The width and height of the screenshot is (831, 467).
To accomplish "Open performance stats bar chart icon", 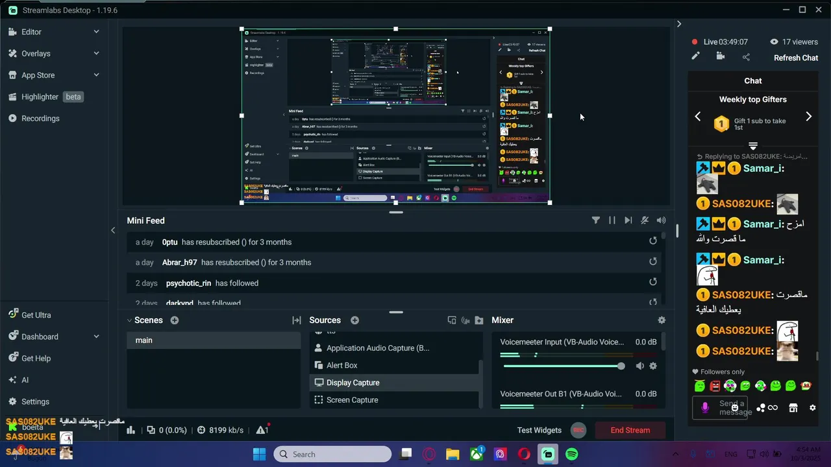I will (x=130, y=430).
